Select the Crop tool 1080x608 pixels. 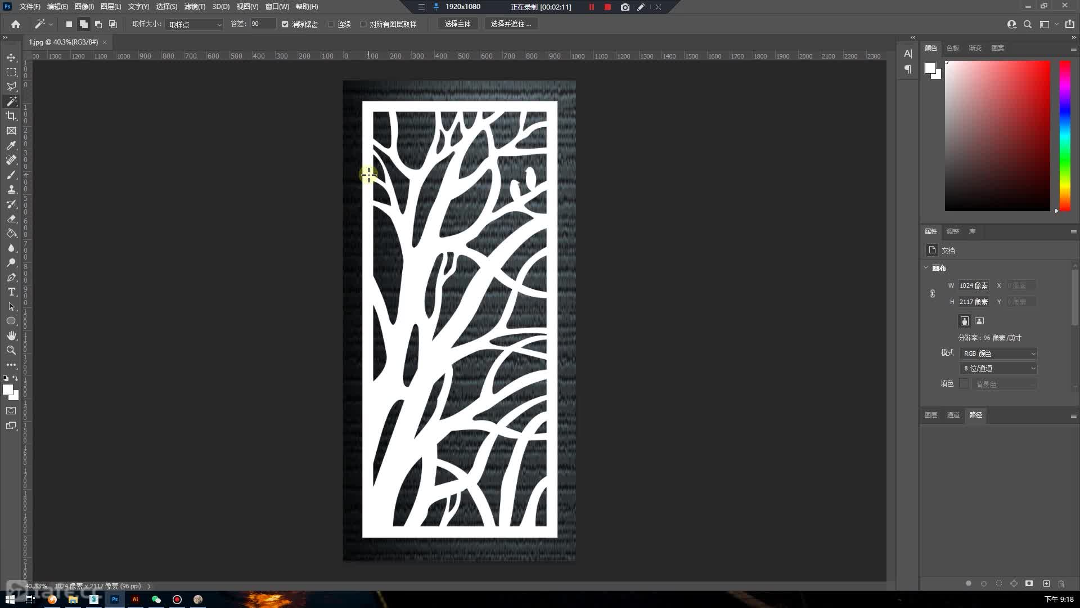(x=11, y=116)
